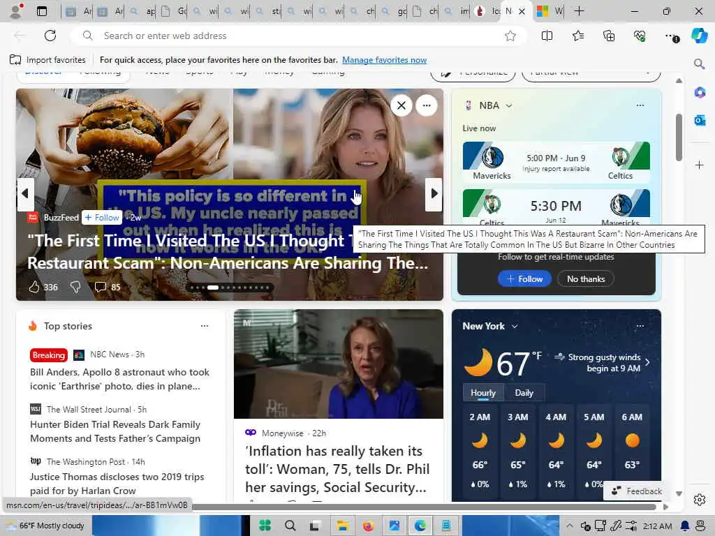Open NBA card more options
Image resolution: width=715 pixels, height=536 pixels.
click(640, 105)
